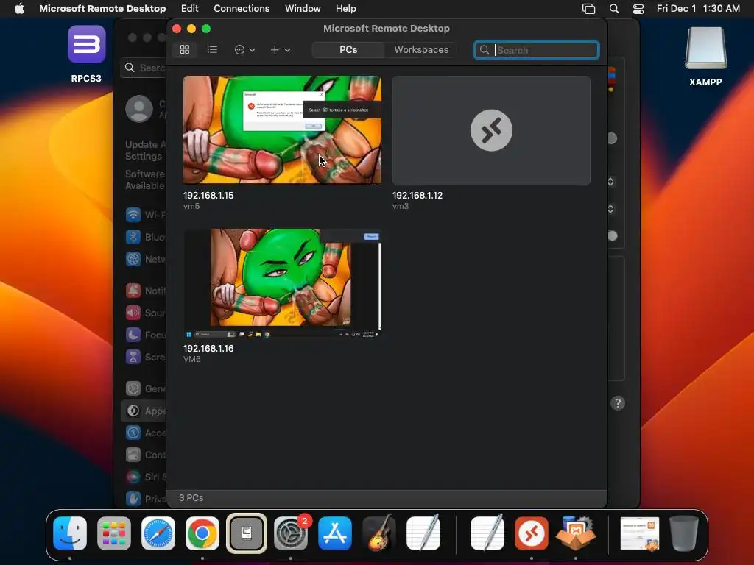Image resolution: width=754 pixels, height=565 pixels.
Task: Open Safari from the Dock
Action: tap(158, 533)
